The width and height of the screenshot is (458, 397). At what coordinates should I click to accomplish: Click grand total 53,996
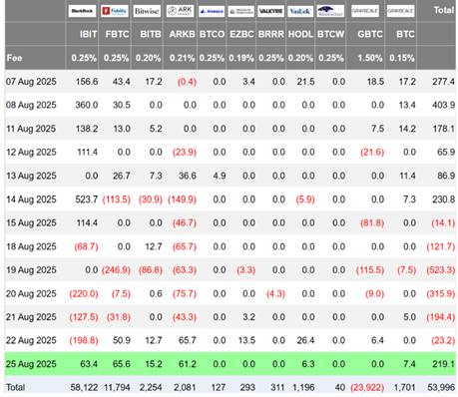pyautogui.click(x=441, y=388)
